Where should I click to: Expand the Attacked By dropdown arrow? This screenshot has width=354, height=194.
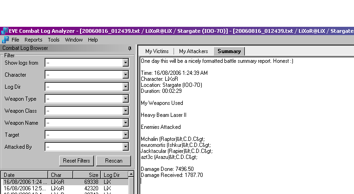point(125,147)
